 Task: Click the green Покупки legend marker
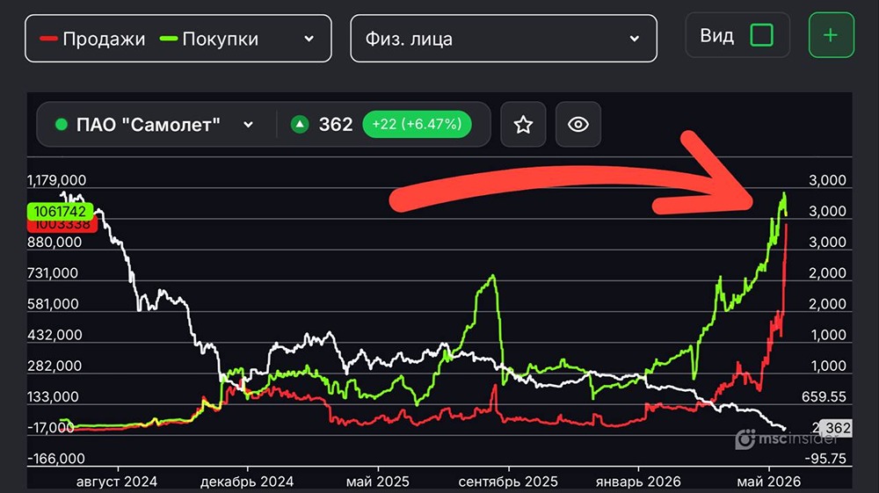[x=169, y=38]
